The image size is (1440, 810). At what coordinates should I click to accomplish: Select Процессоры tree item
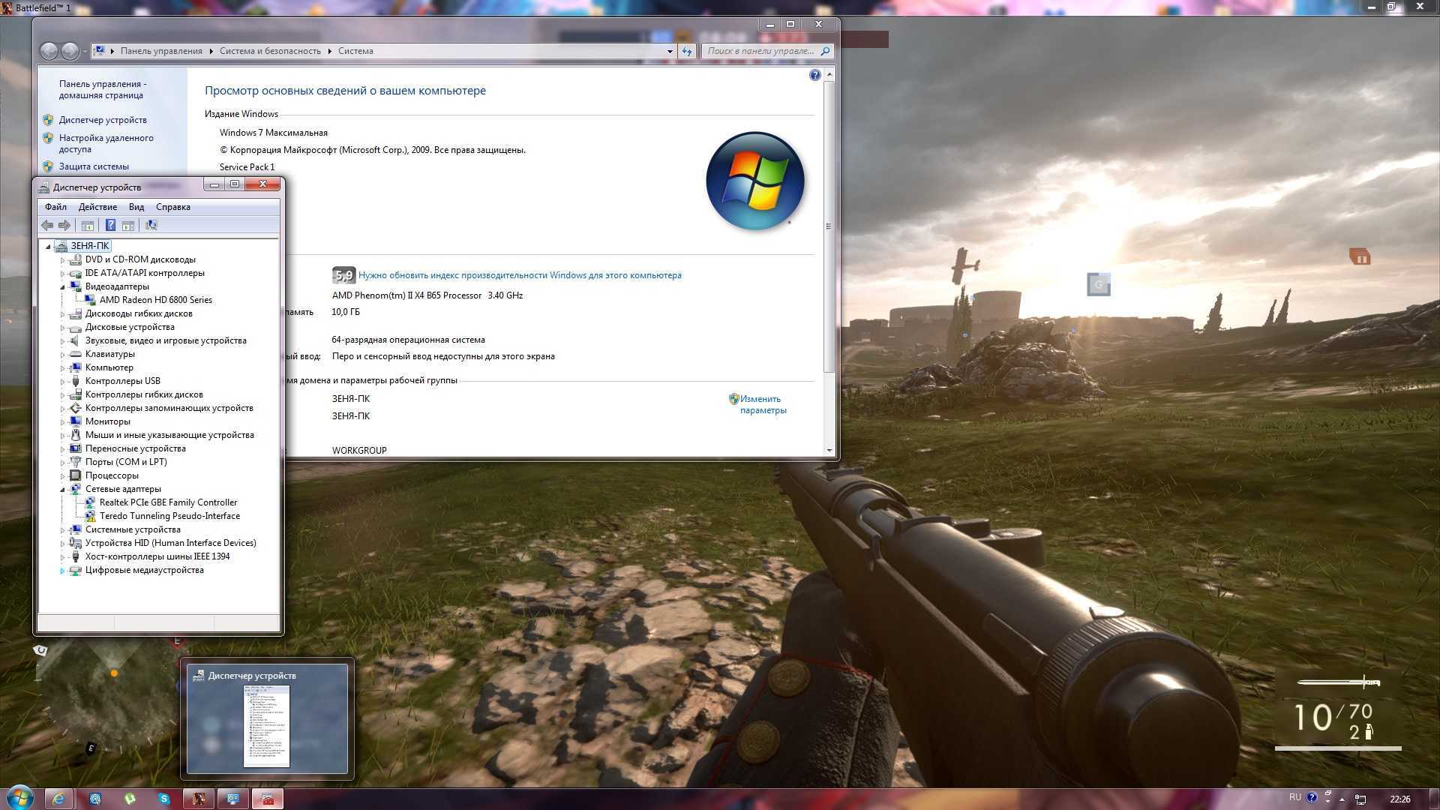pyautogui.click(x=112, y=475)
